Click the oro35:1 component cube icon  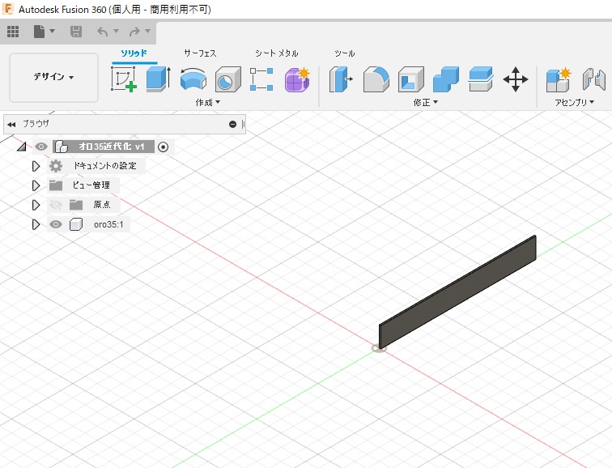76,224
